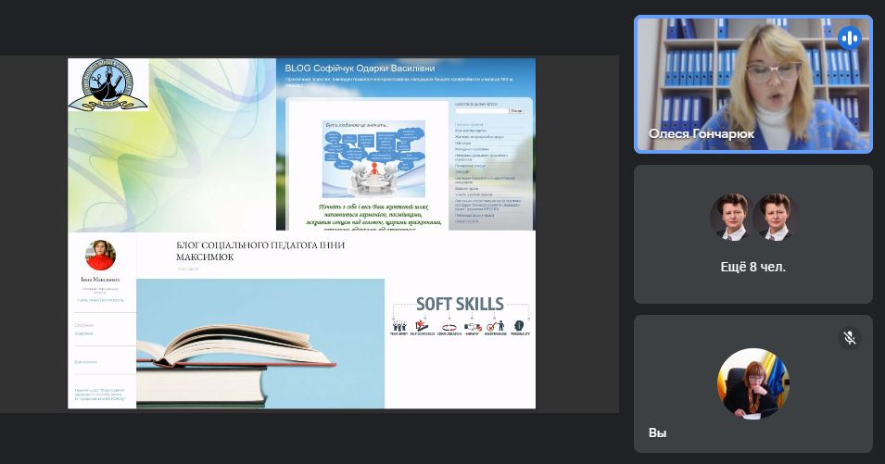Click your own round avatar in the Вы tile
Image resolution: width=885 pixels, height=464 pixels.
(752, 384)
